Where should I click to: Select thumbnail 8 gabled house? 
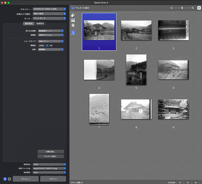coord(136,109)
